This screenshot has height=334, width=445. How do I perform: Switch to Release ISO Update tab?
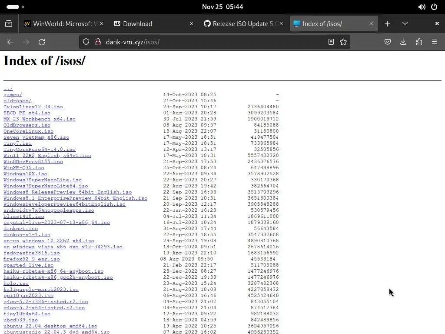pos(243,24)
